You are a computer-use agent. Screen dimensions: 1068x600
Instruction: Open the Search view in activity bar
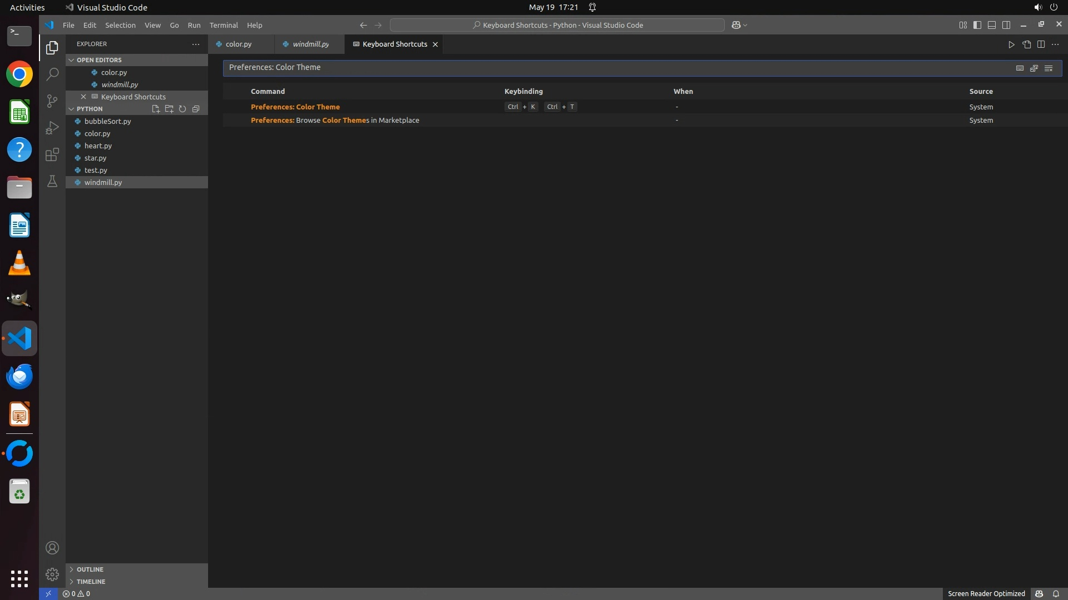(x=52, y=74)
